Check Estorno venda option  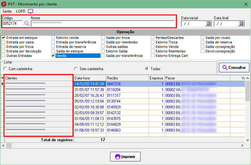53,38
